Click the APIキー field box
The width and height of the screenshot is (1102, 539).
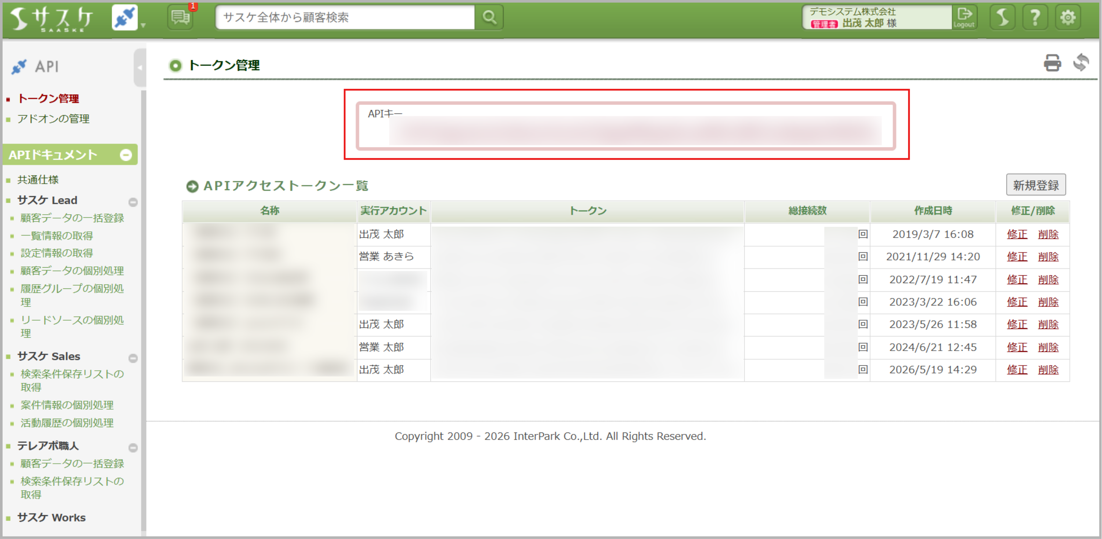pyautogui.click(x=625, y=126)
